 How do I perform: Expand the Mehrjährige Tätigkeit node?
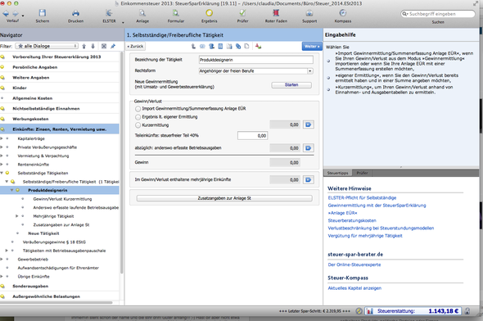pyautogui.click(x=17, y=216)
